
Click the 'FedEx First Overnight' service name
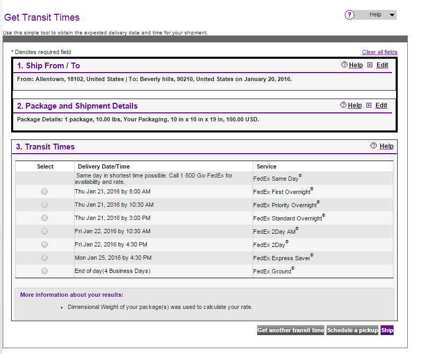(283, 191)
